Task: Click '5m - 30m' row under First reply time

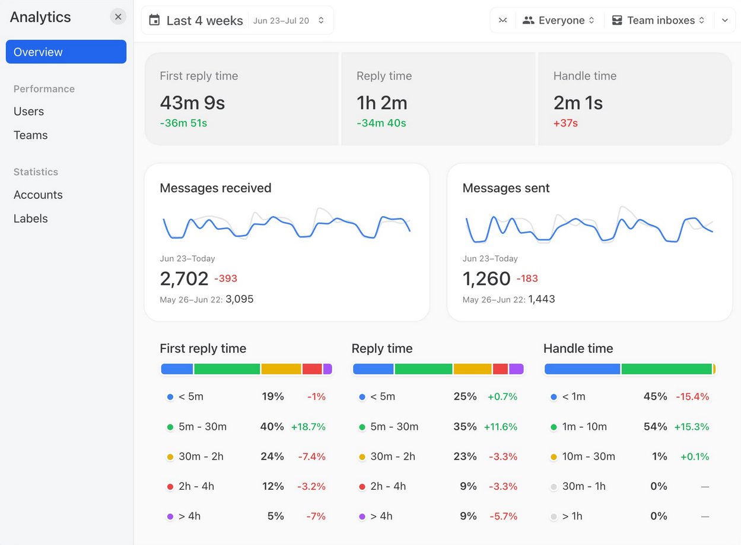Action: (246, 427)
